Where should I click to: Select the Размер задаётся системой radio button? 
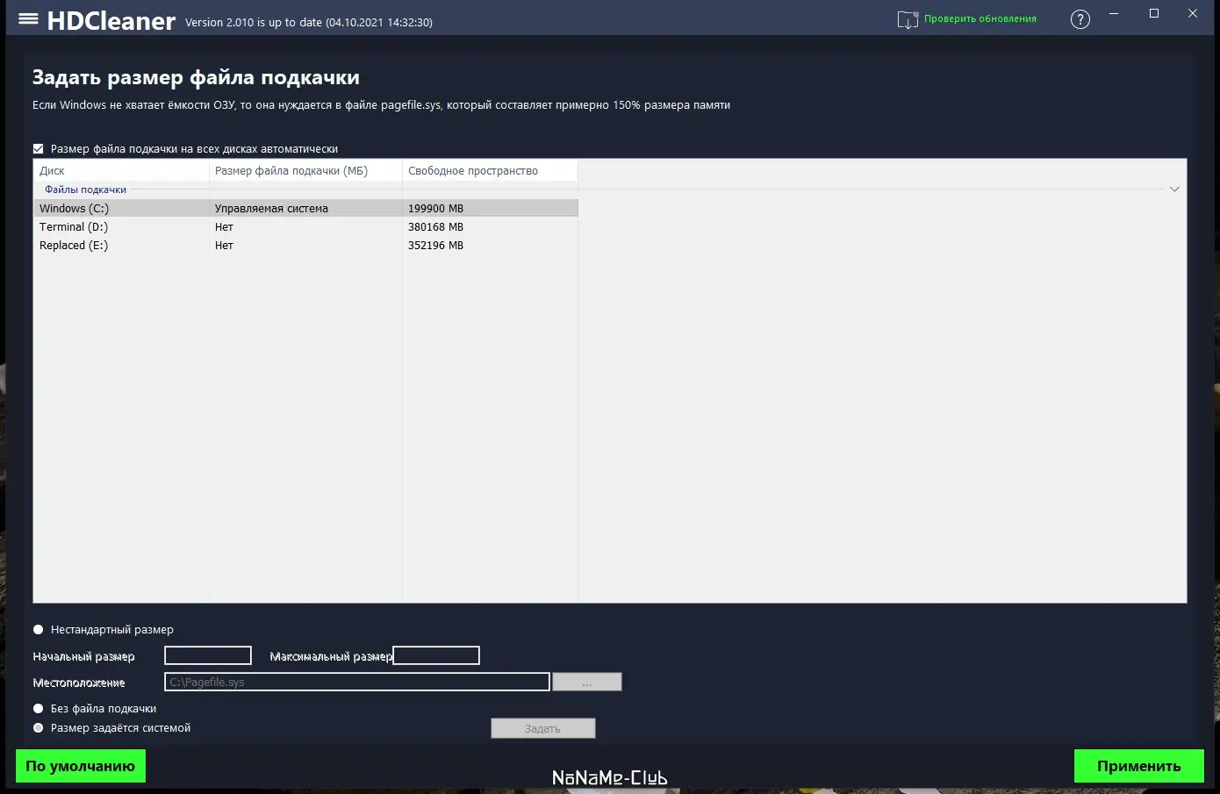click(x=39, y=728)
